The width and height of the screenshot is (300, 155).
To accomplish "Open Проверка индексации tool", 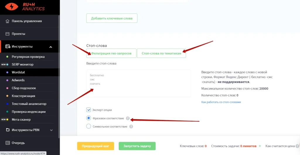I will pos(29,112).
